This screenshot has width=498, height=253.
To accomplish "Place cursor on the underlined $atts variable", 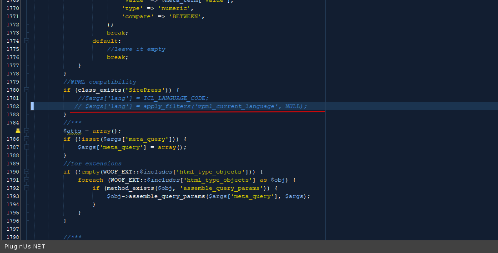I will pos(72,131).
